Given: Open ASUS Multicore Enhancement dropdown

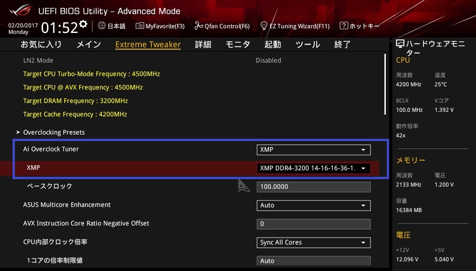Looking at the screenshot, I should pyautogui.click(x=314, y=205).
